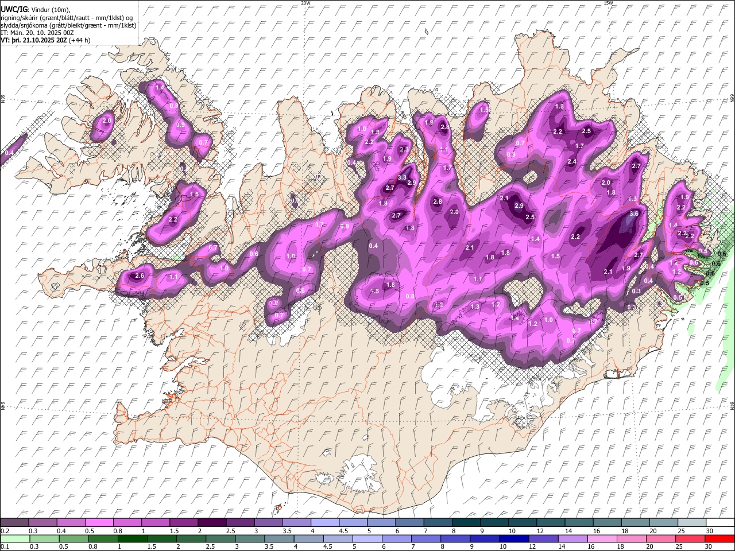Click the 'IT: Mán. 20. 10. 2025 00Z' line
The height and width of the screenshot is (551, 735).
click(37, 33)
